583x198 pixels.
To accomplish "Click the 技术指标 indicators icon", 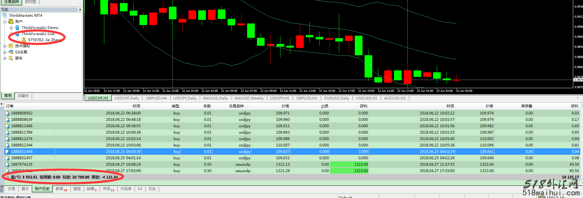I will point(11,46).
